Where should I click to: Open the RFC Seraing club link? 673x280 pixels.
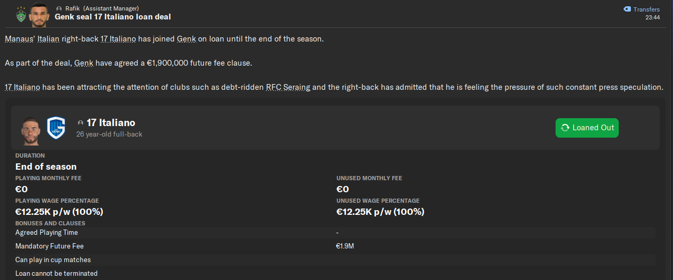(288, 87)
